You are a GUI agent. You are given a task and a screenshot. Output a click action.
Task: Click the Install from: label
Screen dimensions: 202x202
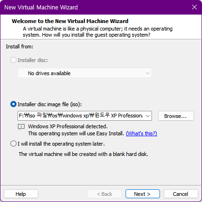click(19, 47)
